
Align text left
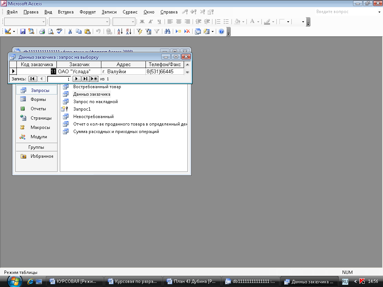[170, 22]
